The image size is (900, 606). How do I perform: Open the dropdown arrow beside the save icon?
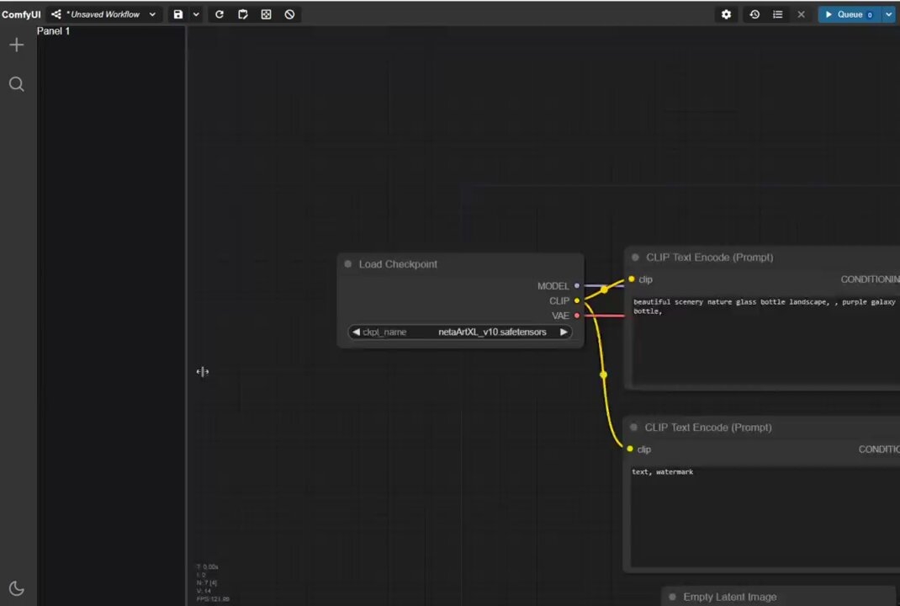(196, 14)
